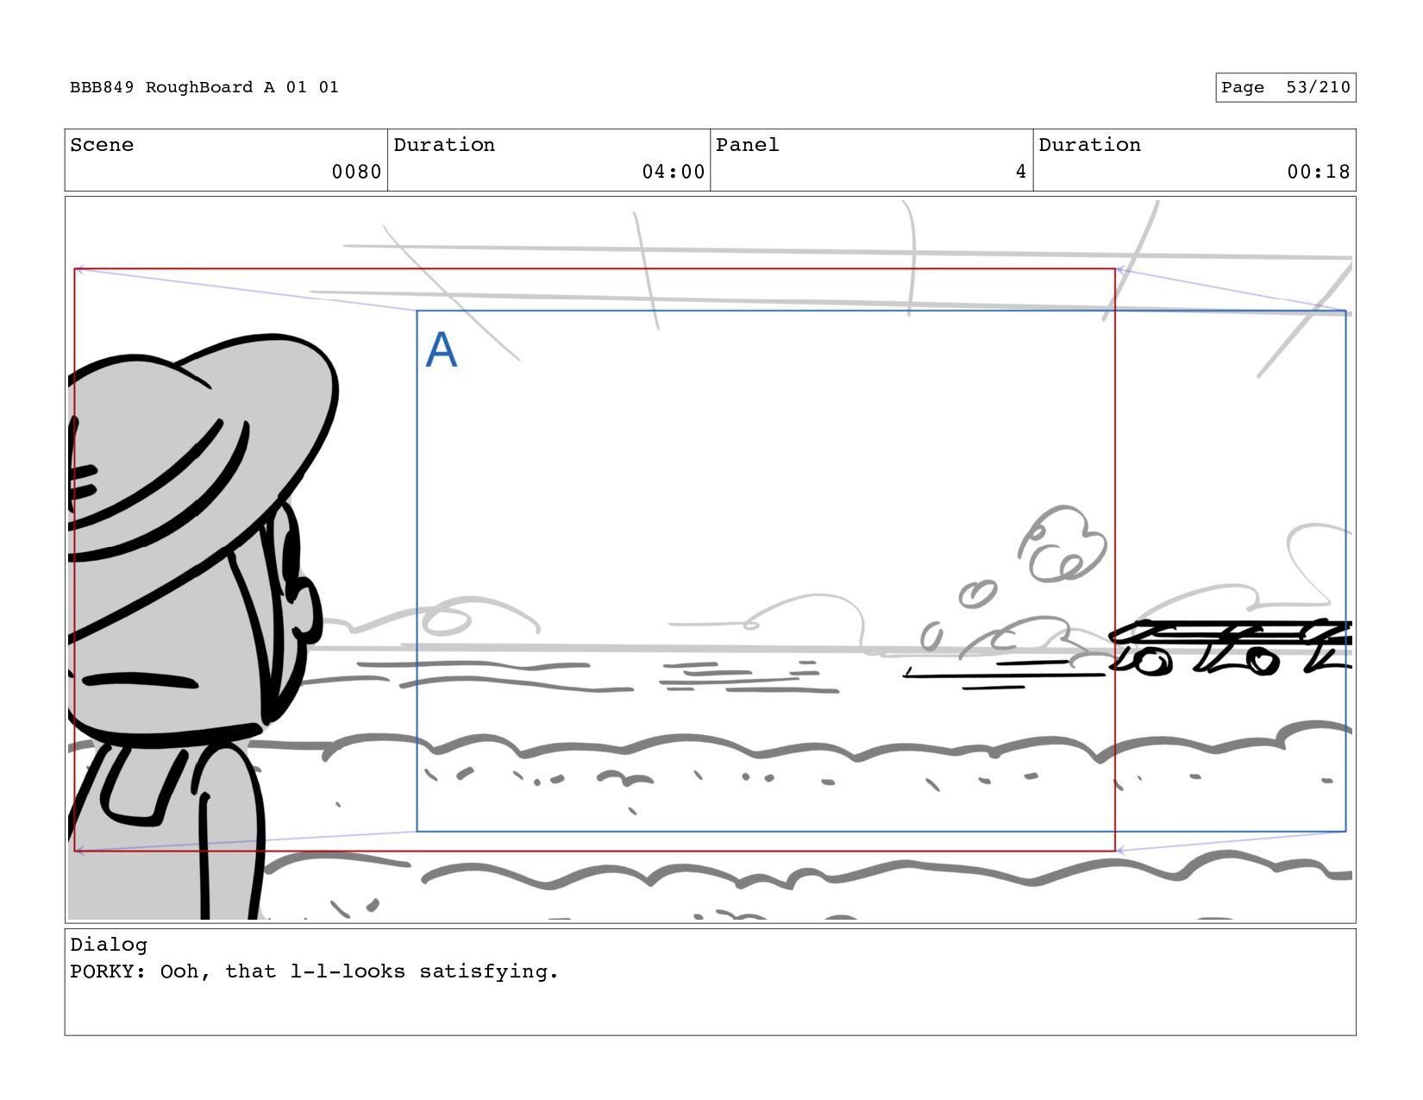Click the Dialog label
The width and height of the screenshot is (1423, 1100).
point(109,945)
